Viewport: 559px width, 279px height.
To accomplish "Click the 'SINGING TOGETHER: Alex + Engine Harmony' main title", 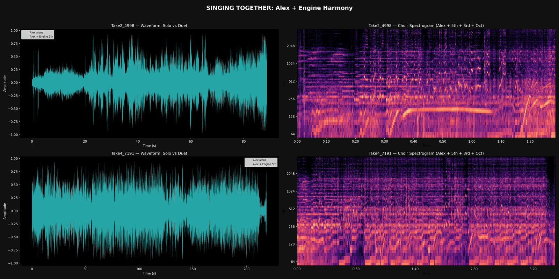I will click(x=279, y=8).
